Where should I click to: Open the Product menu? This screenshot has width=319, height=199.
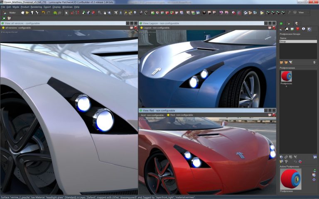25,7
